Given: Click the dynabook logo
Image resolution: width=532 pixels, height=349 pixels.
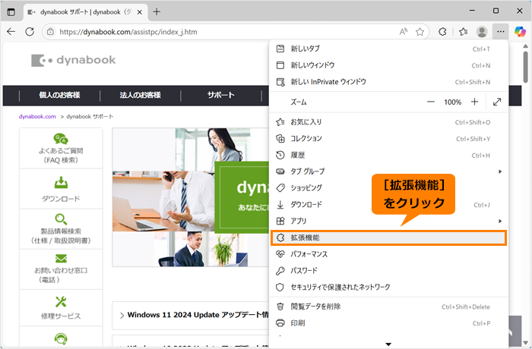Looking at the screenshot, I should 73,60.
